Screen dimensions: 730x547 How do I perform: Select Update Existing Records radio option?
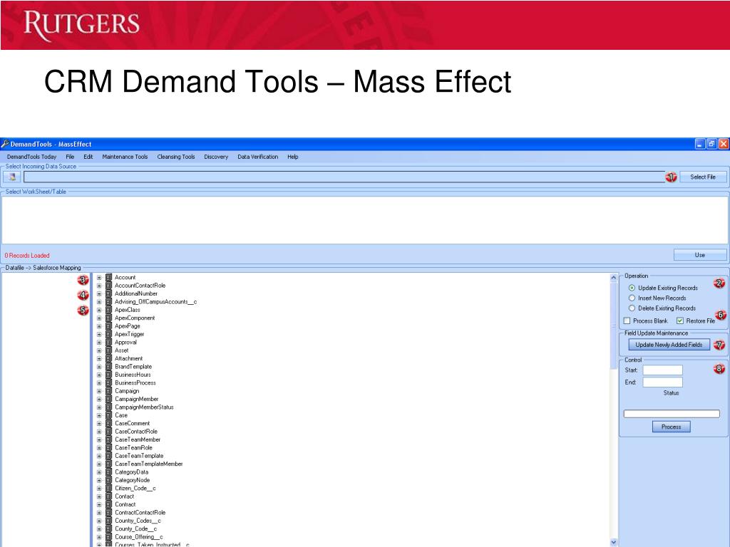point(632,288)
